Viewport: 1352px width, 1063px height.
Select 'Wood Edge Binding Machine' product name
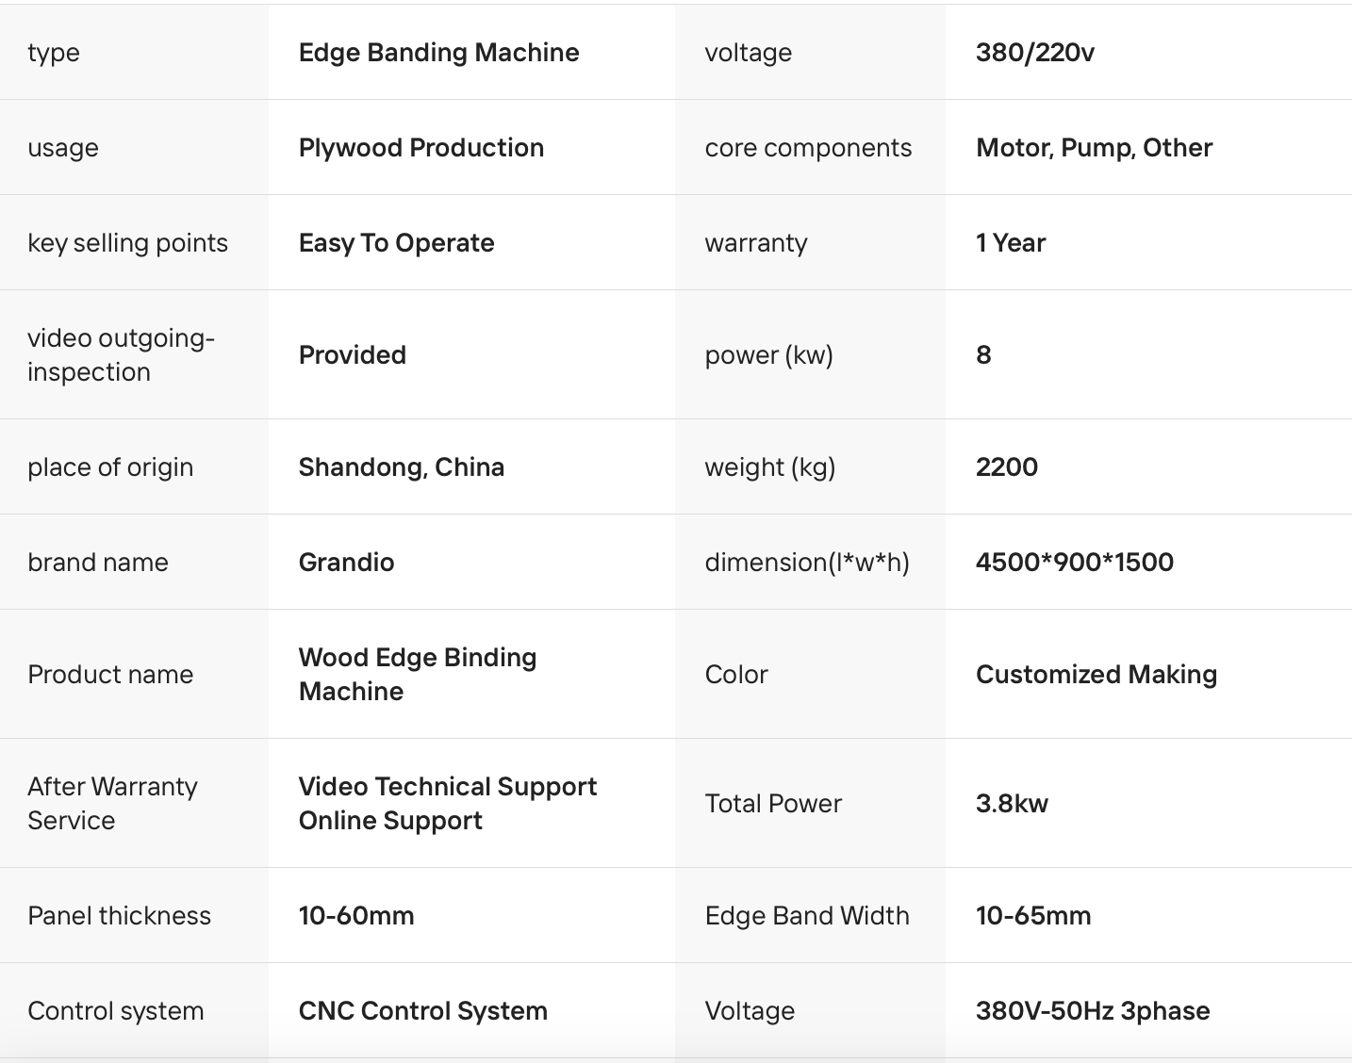418,675
